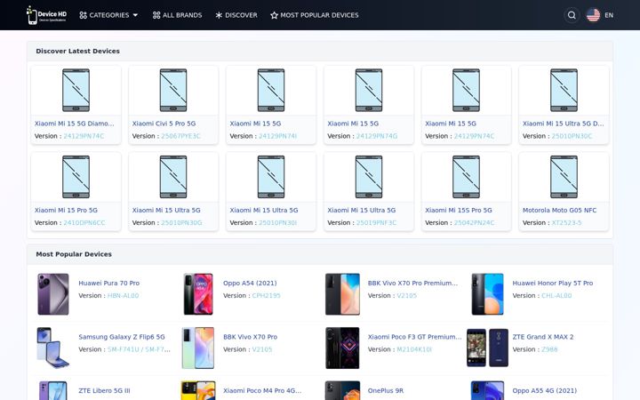Image resolution: width=640 pixels, height=400 pixels.
Task: Click phone icon above Xiaomi Mi 15 Ultra 5G D...
Action: point(564,90)
